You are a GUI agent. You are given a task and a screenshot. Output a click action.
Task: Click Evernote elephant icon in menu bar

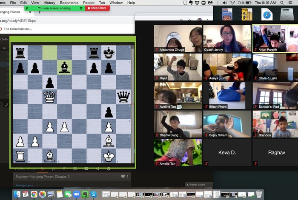[191, 3]
